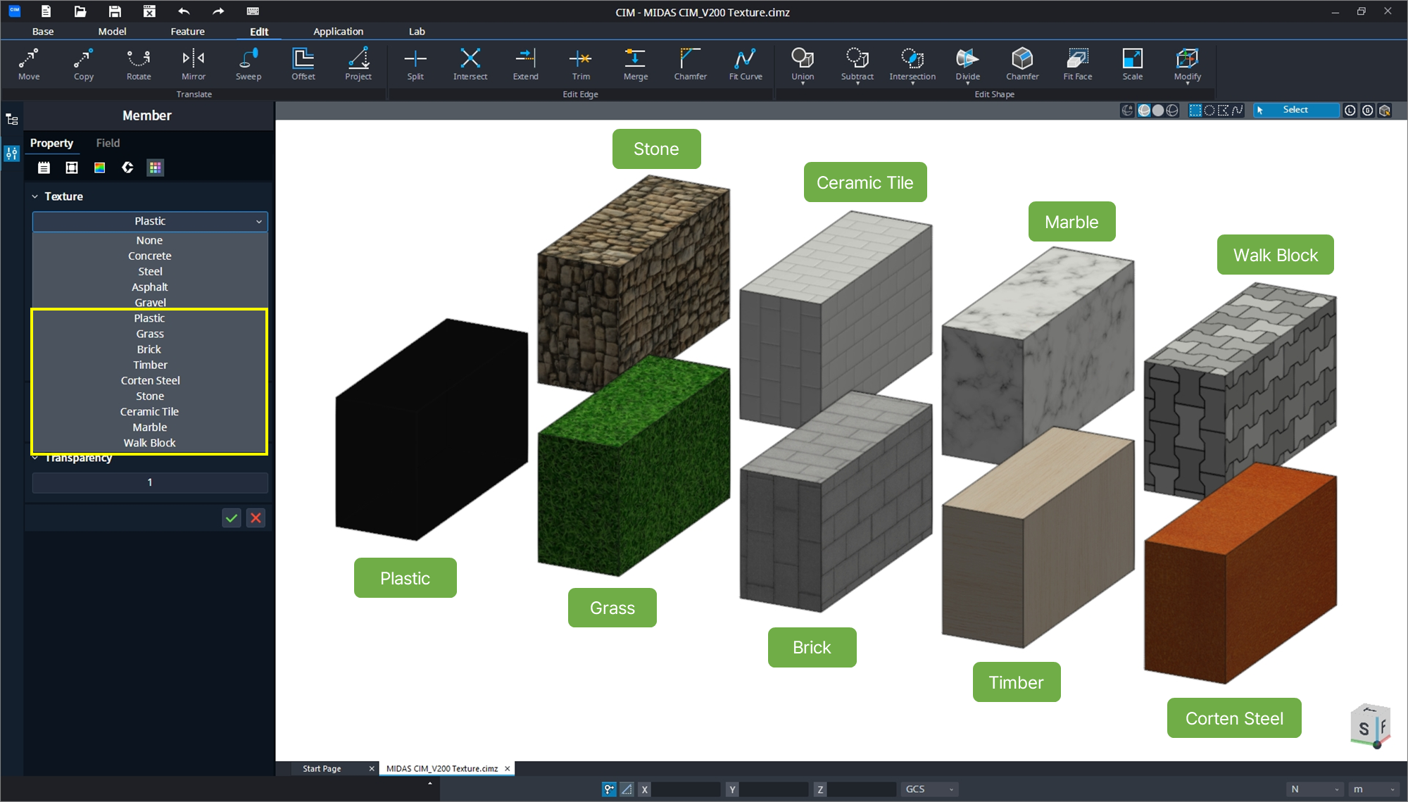Click the Transparency value field
Viewport: 1408px width, 802px height.
[x=150, y=482]
